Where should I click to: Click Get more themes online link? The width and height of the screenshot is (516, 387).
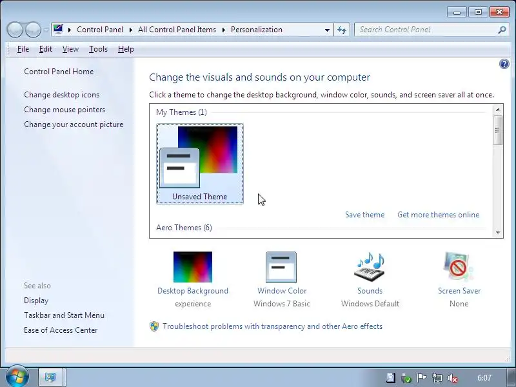pyautogui.click(x=439, y=215)
